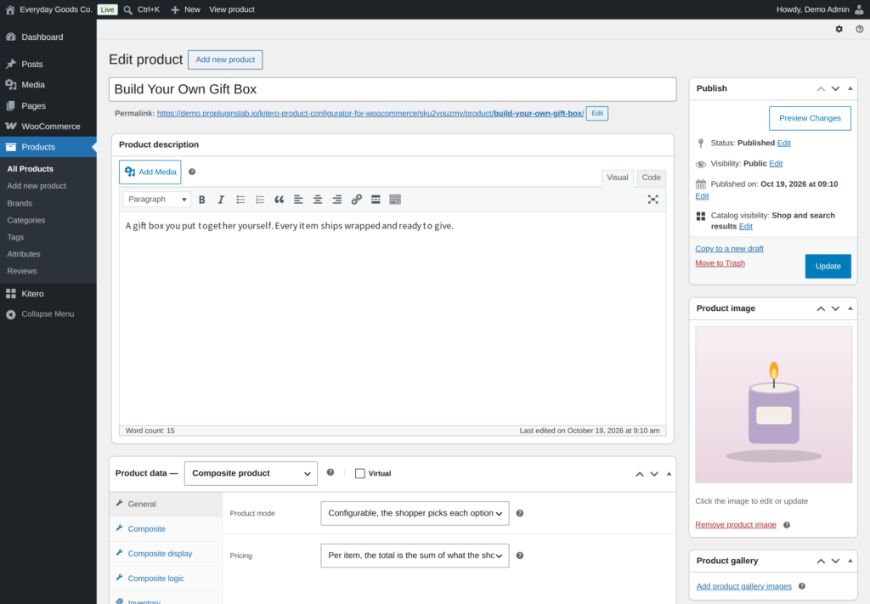Toggle bold formatting in editor toolbar
The height and width of the screenshot is (604, 870).
[x=202, y=200]
